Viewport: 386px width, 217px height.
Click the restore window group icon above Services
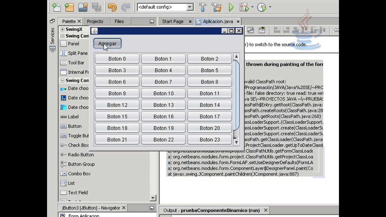point(52,21)
